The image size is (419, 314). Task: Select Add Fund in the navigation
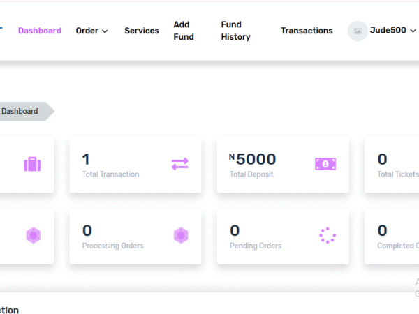tap(182, 31)
